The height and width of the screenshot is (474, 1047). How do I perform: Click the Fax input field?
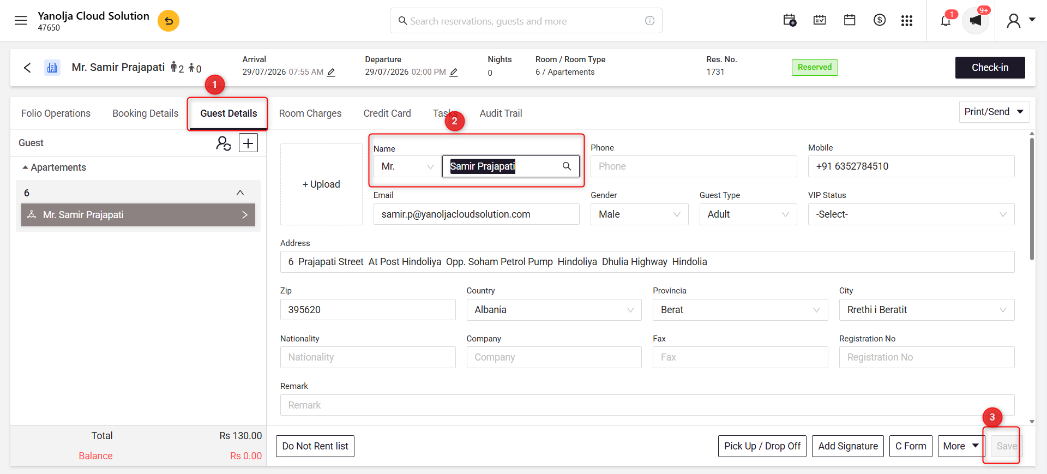point(741,357)
